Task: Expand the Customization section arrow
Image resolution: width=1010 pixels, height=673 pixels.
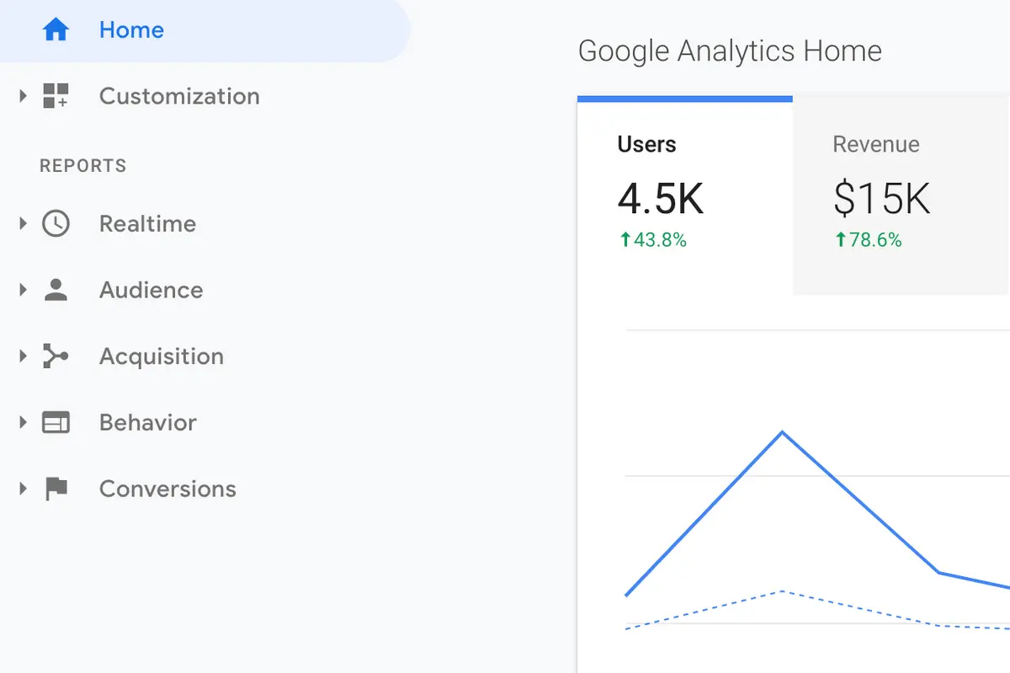Action: pyautogui.click(x=23, y=96)
